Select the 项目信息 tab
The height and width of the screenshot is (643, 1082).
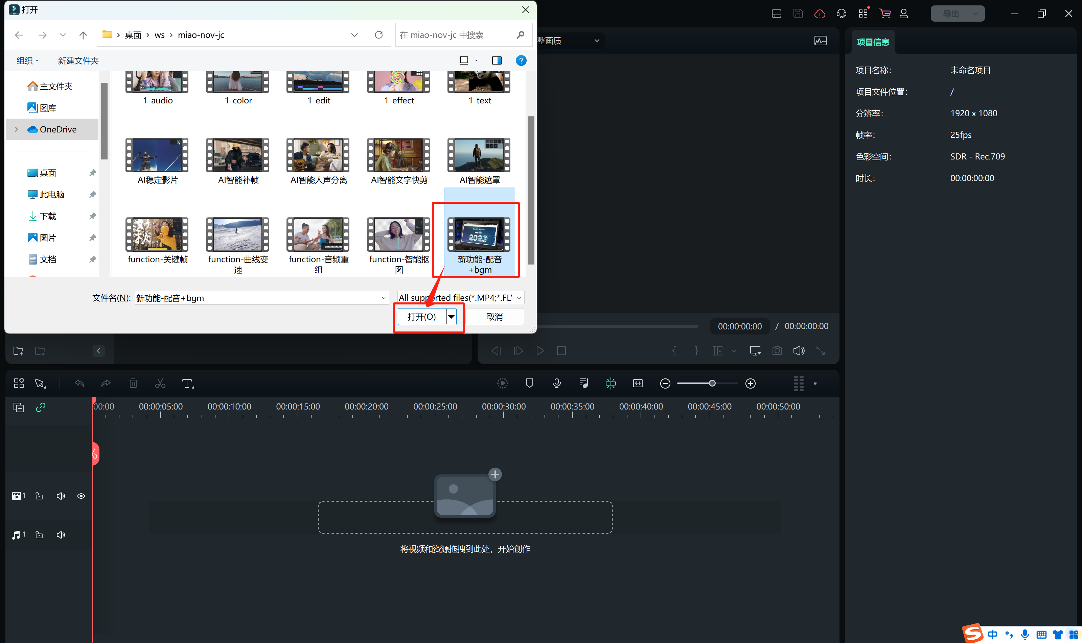pyautogui.click(x=873, y=42)
